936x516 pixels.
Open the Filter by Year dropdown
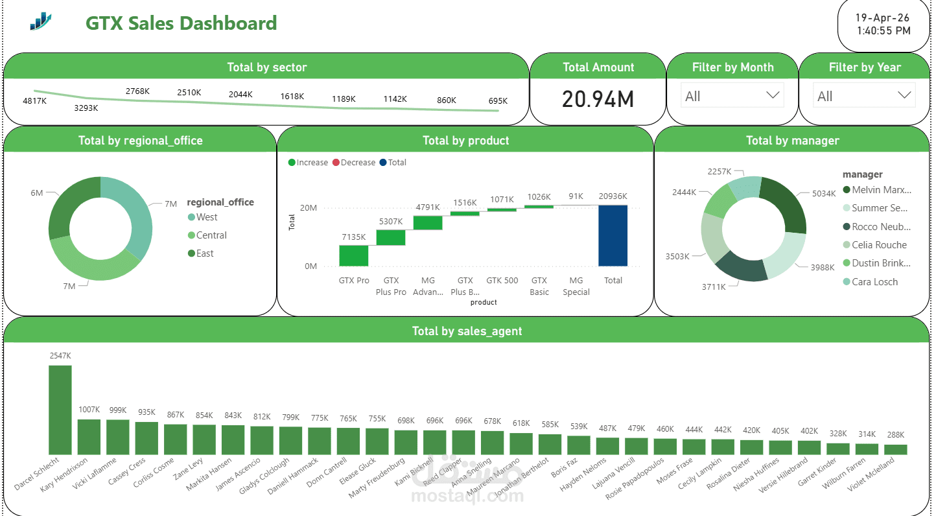pos(865,95)
